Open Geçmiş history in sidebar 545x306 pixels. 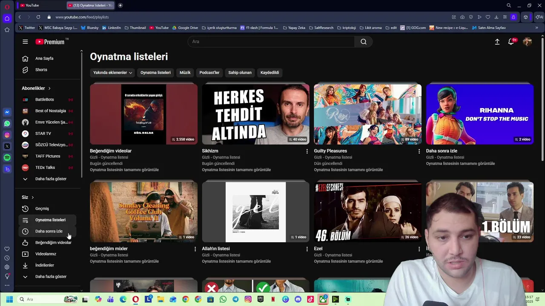[48, 209]
